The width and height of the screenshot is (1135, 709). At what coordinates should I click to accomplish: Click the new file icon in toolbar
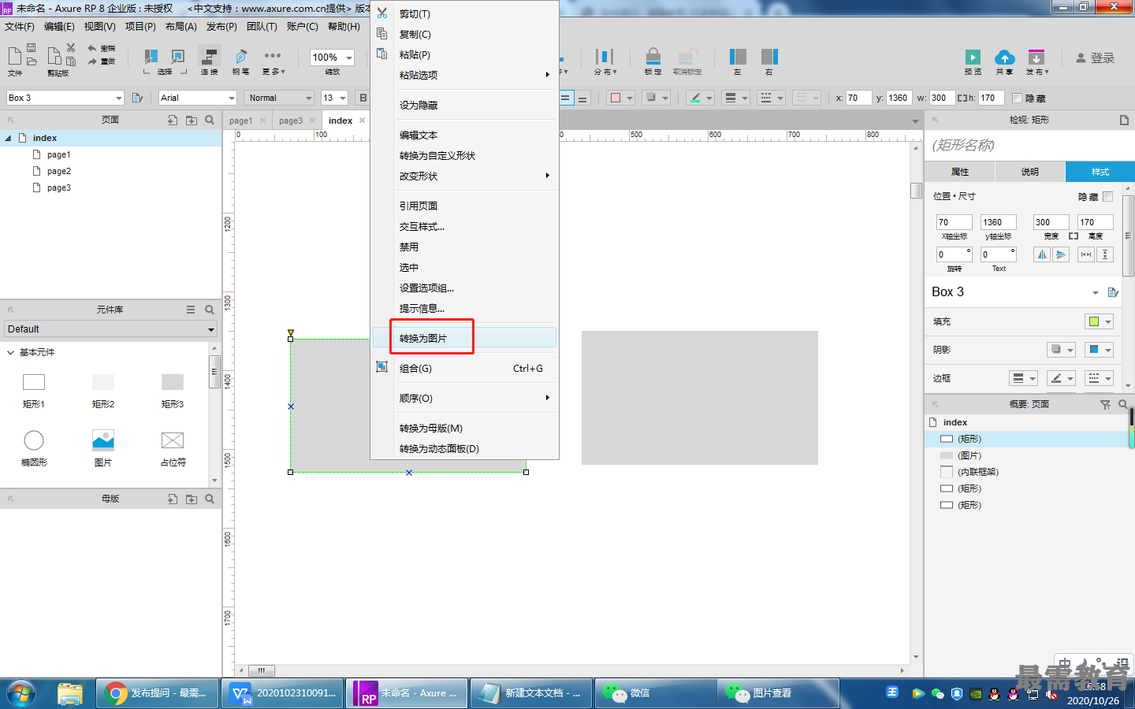tap(14, 55)
